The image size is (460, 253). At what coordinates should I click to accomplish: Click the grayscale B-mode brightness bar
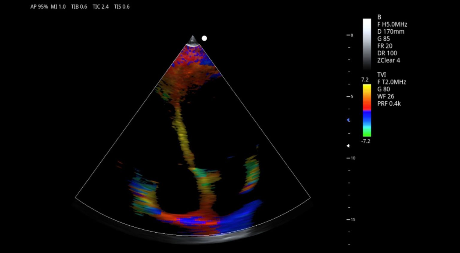pyautogui.click(x=367, y=43)
